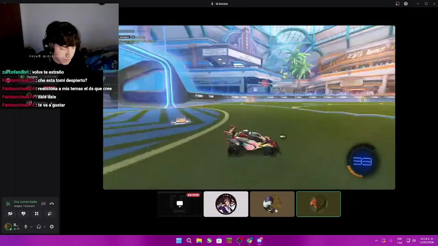Viewport: 438px width, 246px height.
Task: Click the 'EN VIVO' badge
Action: coord(193,195)
